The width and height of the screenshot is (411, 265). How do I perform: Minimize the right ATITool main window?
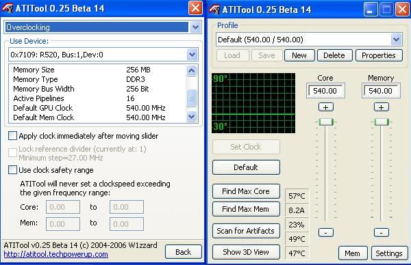(x=371, y=10)
